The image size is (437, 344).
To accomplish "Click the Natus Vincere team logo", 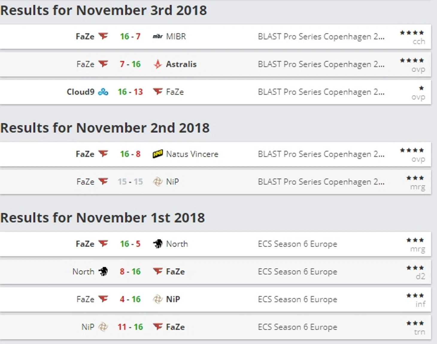I will click(158, 154).
